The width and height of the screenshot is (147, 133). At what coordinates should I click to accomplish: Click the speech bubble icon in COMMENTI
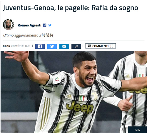point(89,46)
